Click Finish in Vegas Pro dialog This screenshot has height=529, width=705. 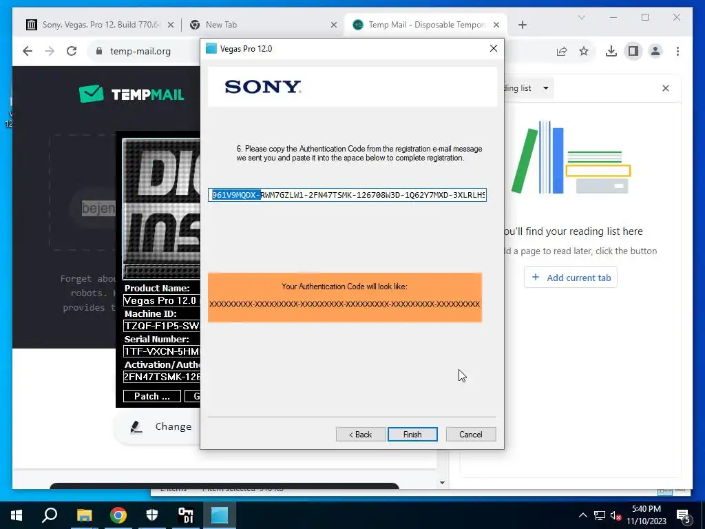412,434
